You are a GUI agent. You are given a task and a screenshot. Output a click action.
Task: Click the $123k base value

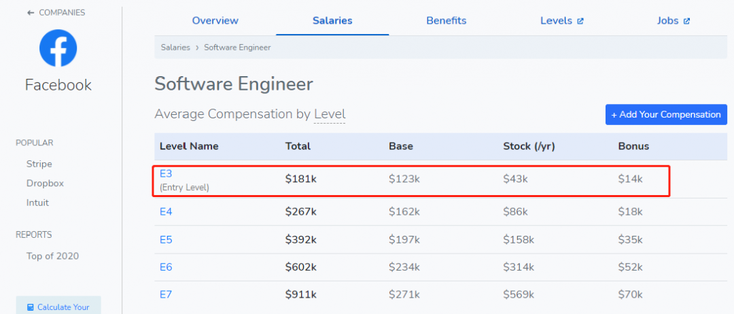coord(404,179)
